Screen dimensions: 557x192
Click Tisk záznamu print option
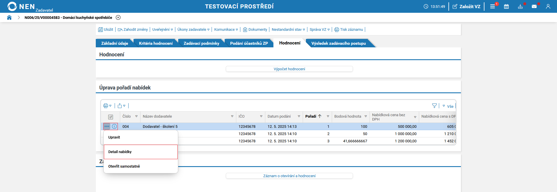point(349,29)
